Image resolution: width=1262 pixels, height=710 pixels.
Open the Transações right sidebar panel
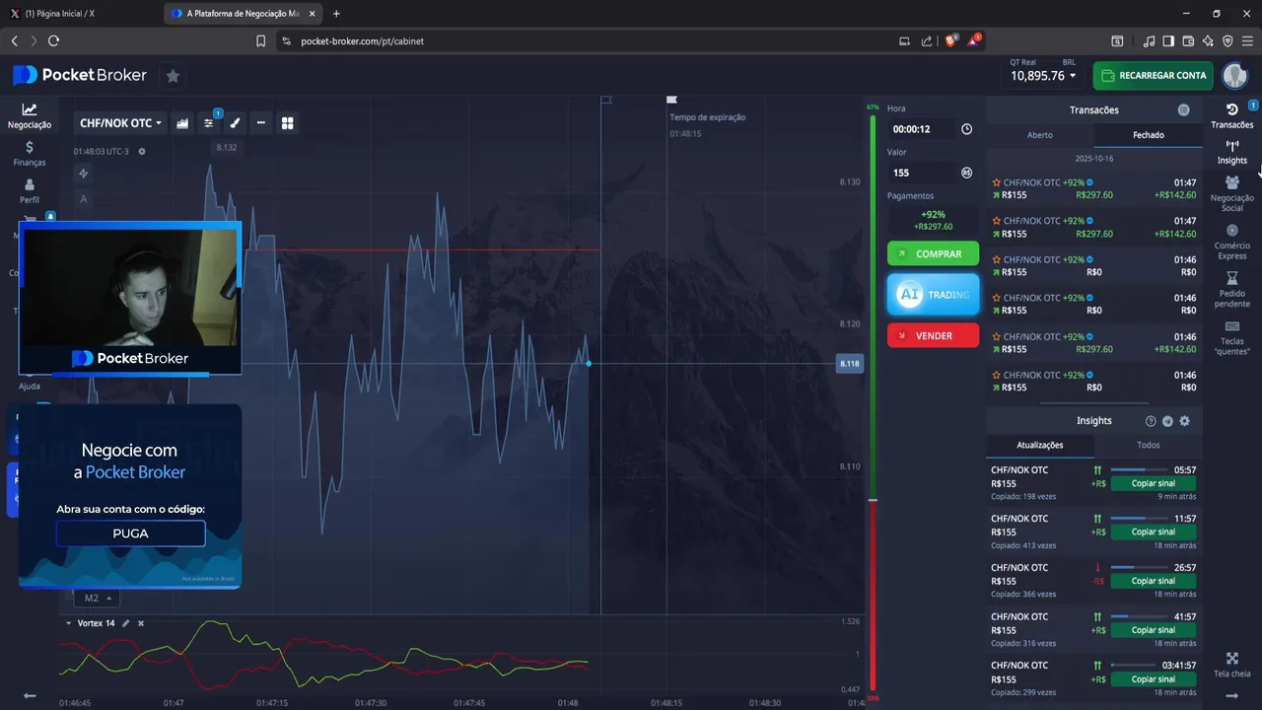click(1231, 115)
